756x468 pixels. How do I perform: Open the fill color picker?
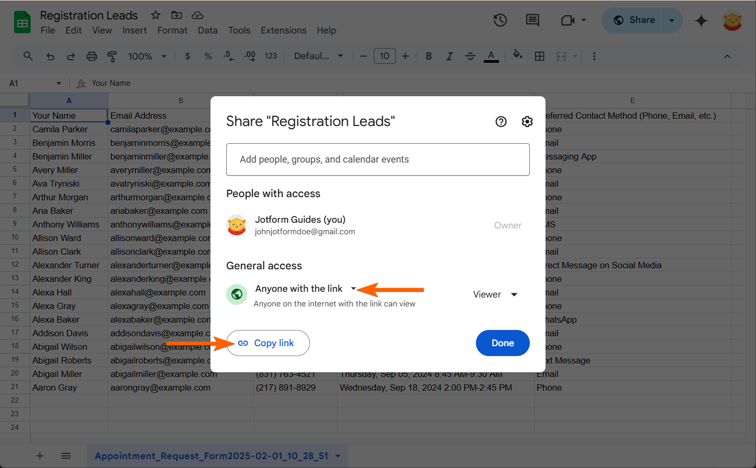[x=517, y=55]
